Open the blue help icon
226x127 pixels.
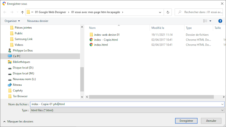pyautogui.click(x=220, y=21)
